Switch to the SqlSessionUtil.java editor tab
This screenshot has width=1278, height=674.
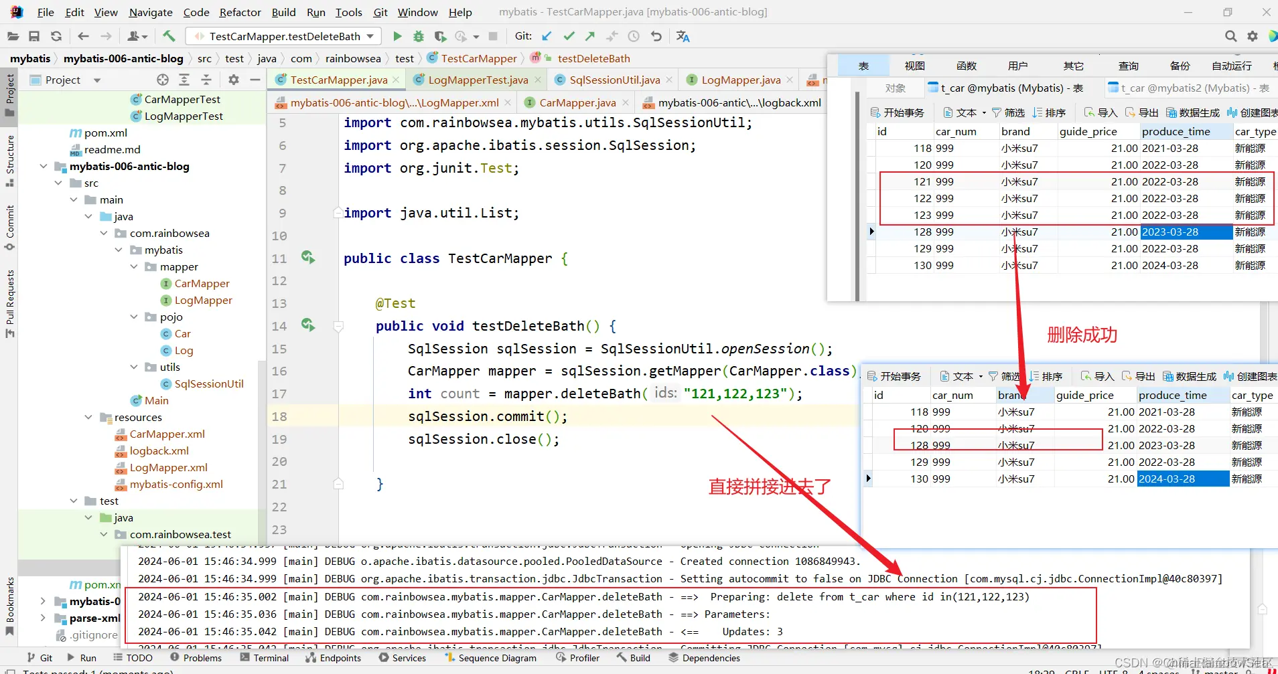614,80
